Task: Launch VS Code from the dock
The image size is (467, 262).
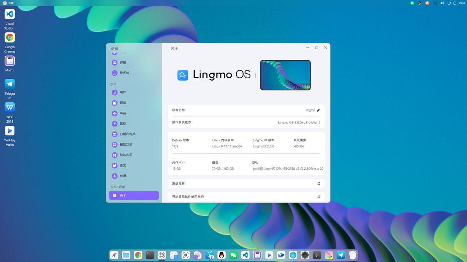Action: click(x=245, y=255)
